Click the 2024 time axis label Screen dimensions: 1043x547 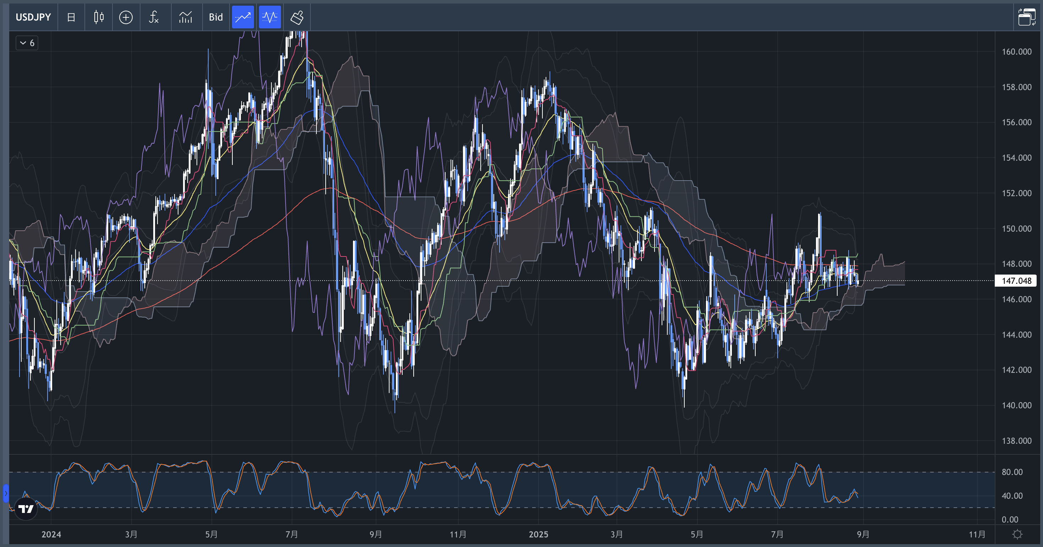pyautogui.click(x=51, y=535)
